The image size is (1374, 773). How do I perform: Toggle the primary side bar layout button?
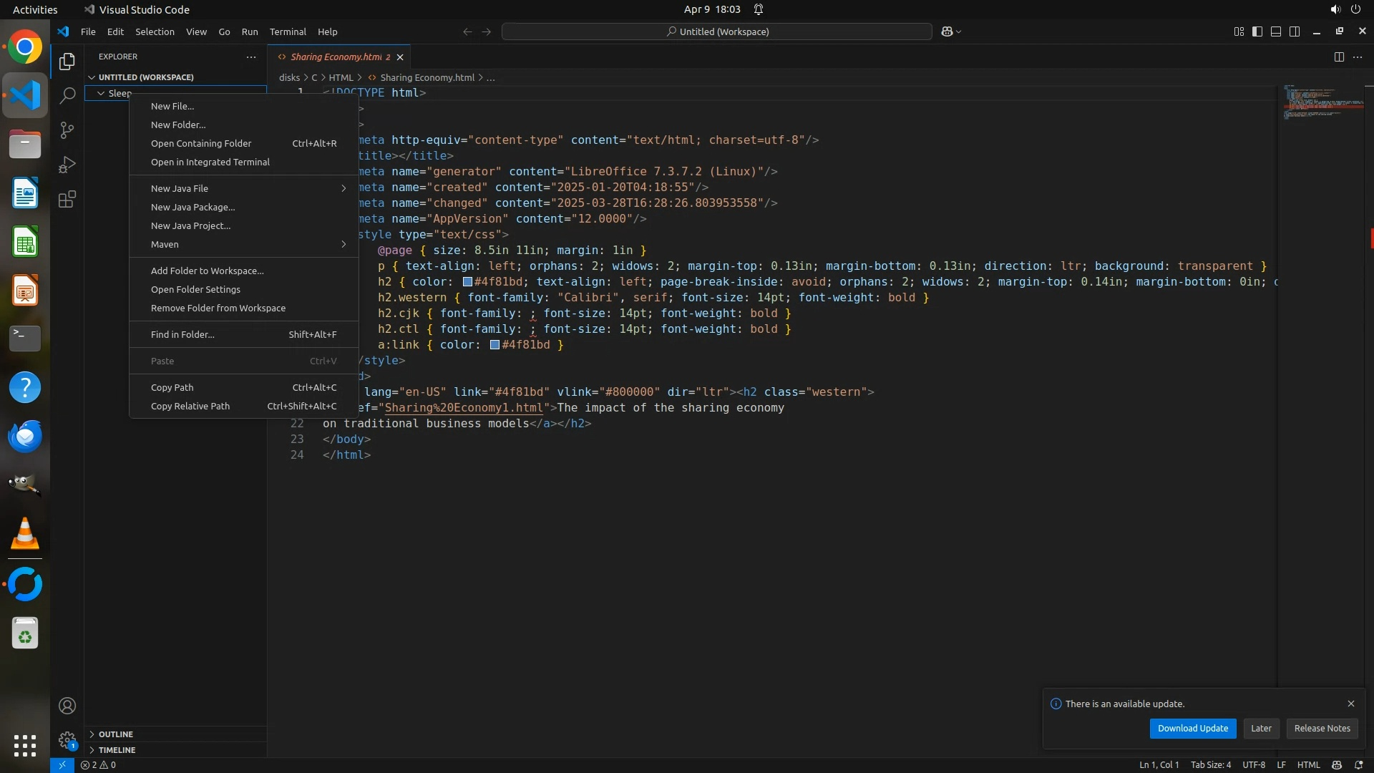[x=1257, y=31]
